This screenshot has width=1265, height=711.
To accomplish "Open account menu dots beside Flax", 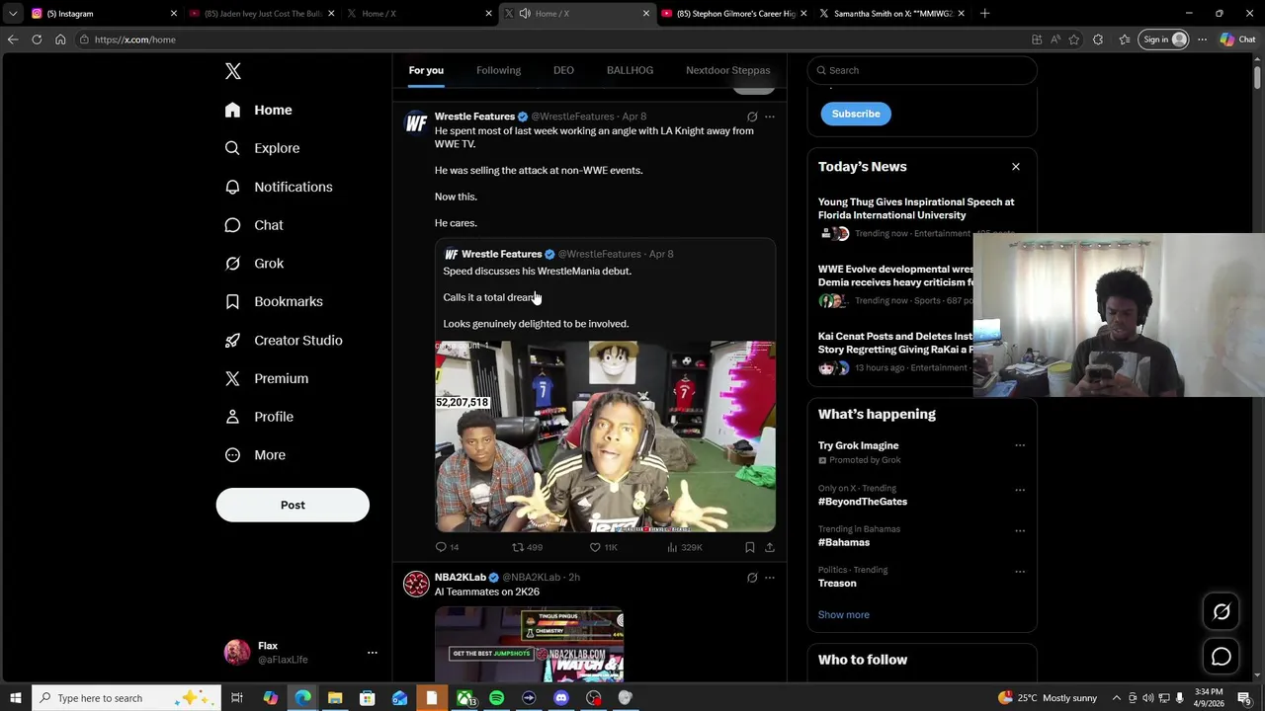I will pyautogui.click(x=373, y=653).
